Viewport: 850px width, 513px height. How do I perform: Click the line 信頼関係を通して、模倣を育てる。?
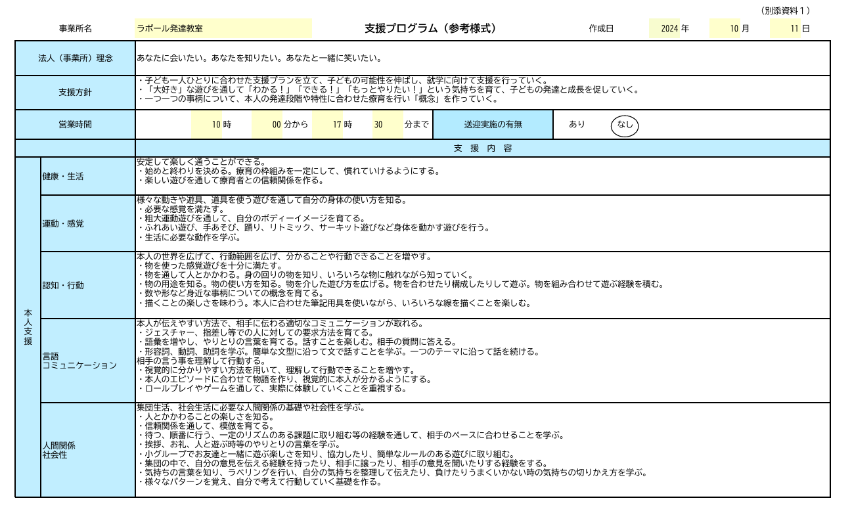click(x=206, y=426)
